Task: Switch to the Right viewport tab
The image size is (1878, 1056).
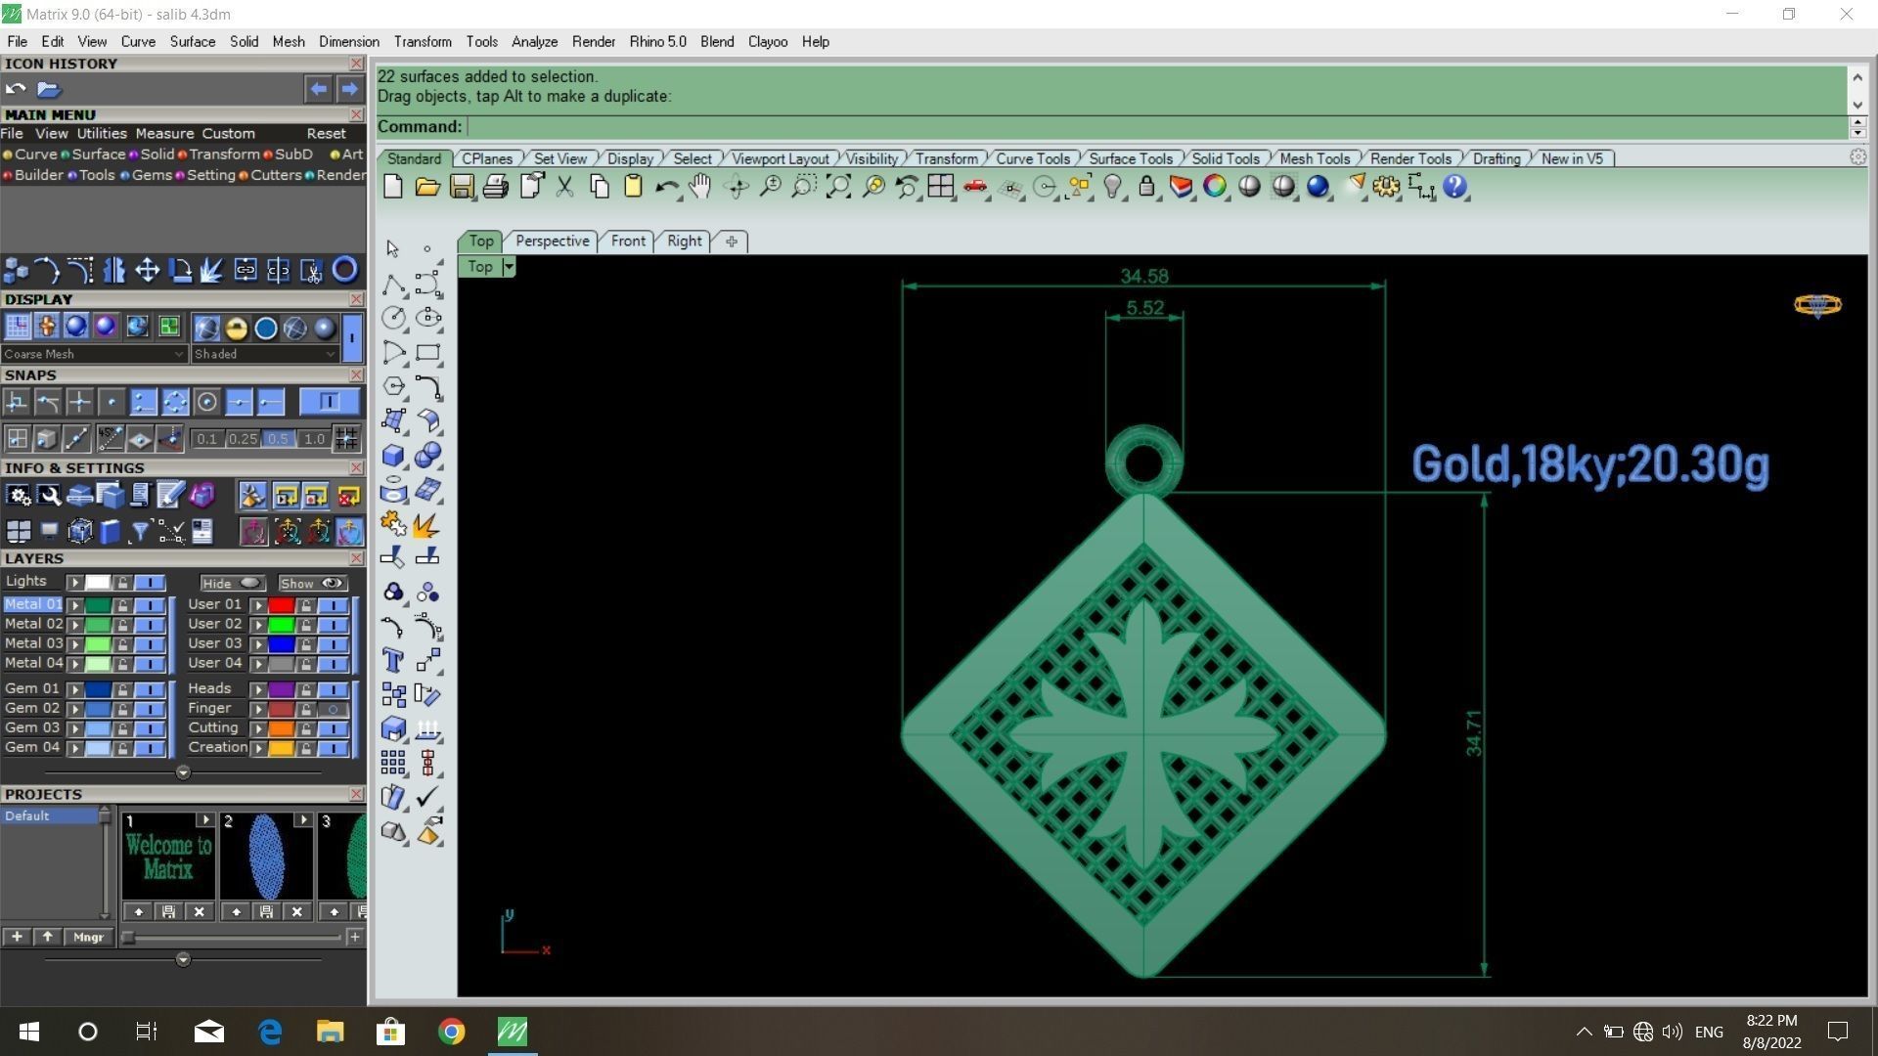Action: click(x=684, y=242)
